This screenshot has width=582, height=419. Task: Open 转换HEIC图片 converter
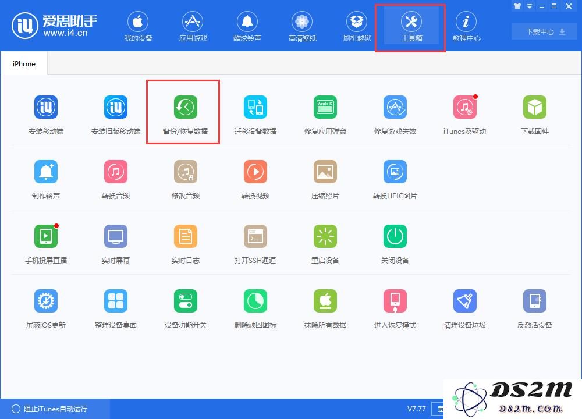(395, 180)
